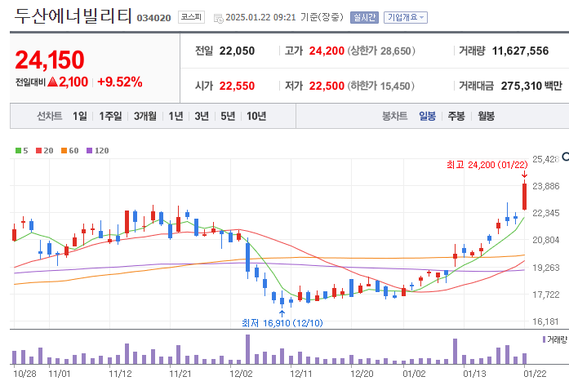The image size is (569, 390).
Task: Select the 3년 line chart tab
Action: [x=202, y=116]
